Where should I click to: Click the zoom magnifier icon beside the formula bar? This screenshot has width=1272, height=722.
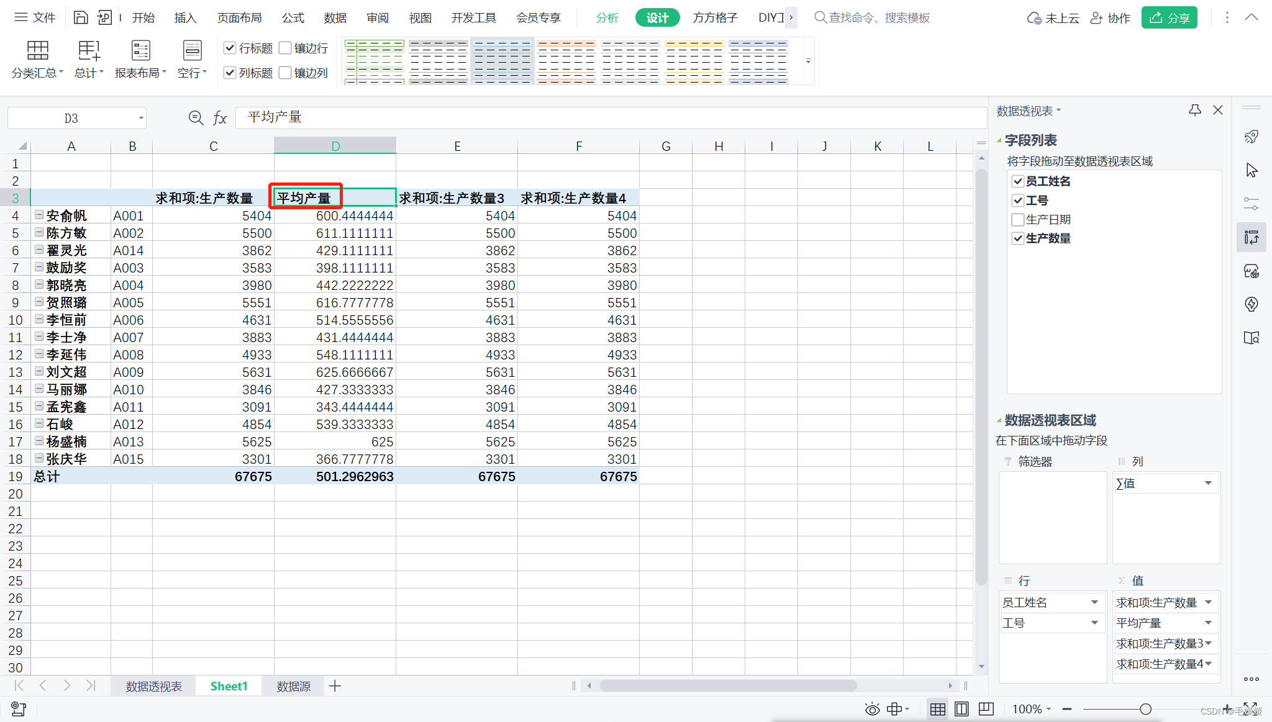tap(196, 117)
